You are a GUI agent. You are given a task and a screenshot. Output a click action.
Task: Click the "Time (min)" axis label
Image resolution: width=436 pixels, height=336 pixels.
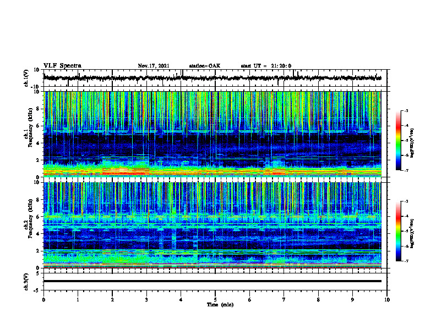220,305
